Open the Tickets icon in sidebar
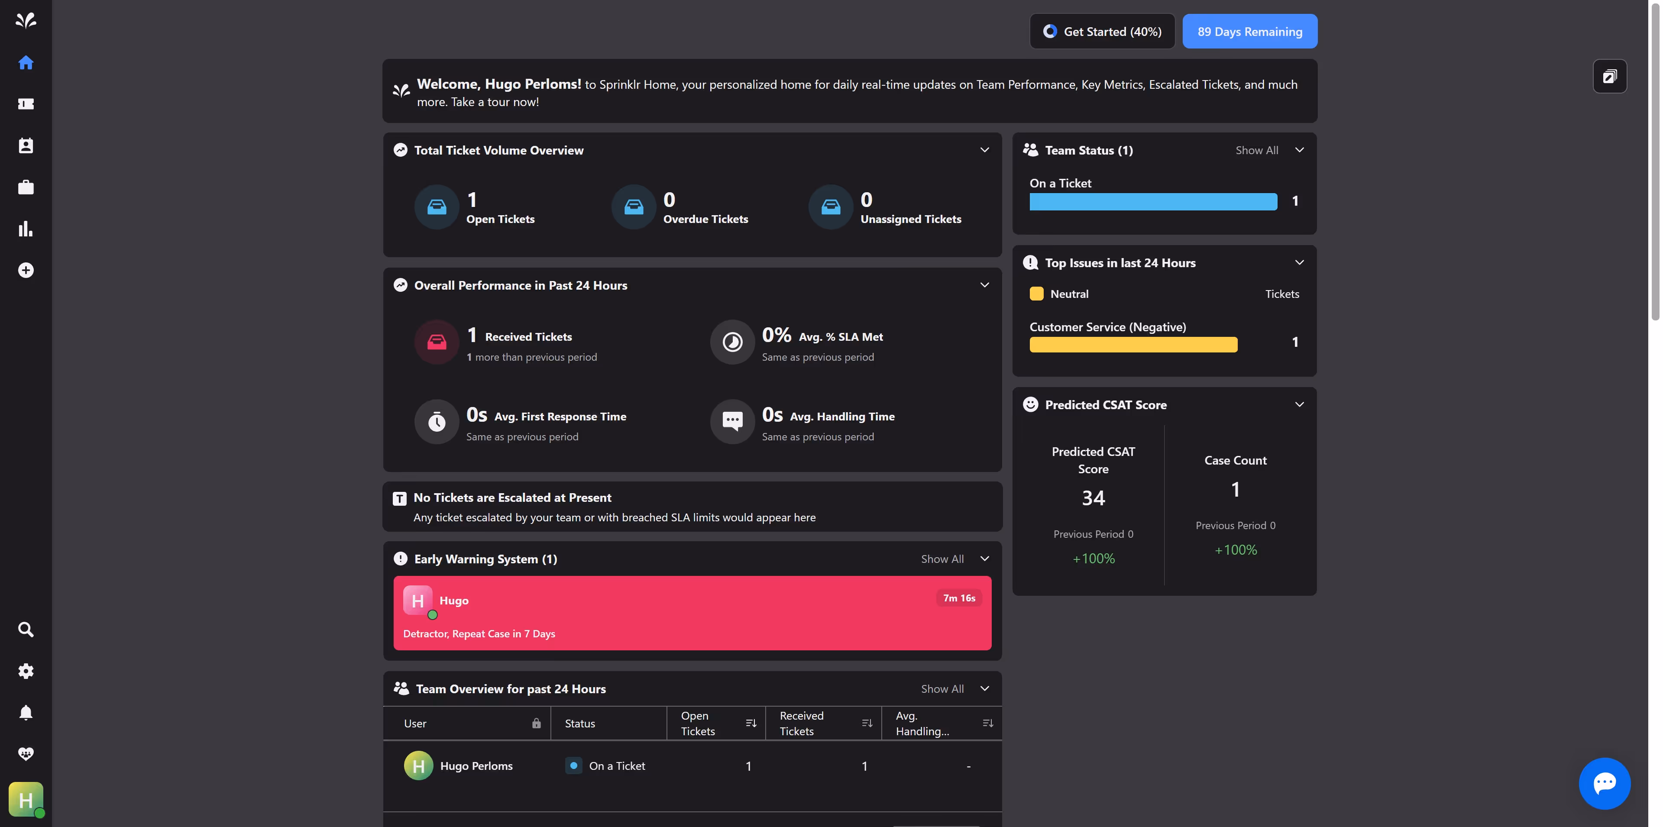 point(26,104)
